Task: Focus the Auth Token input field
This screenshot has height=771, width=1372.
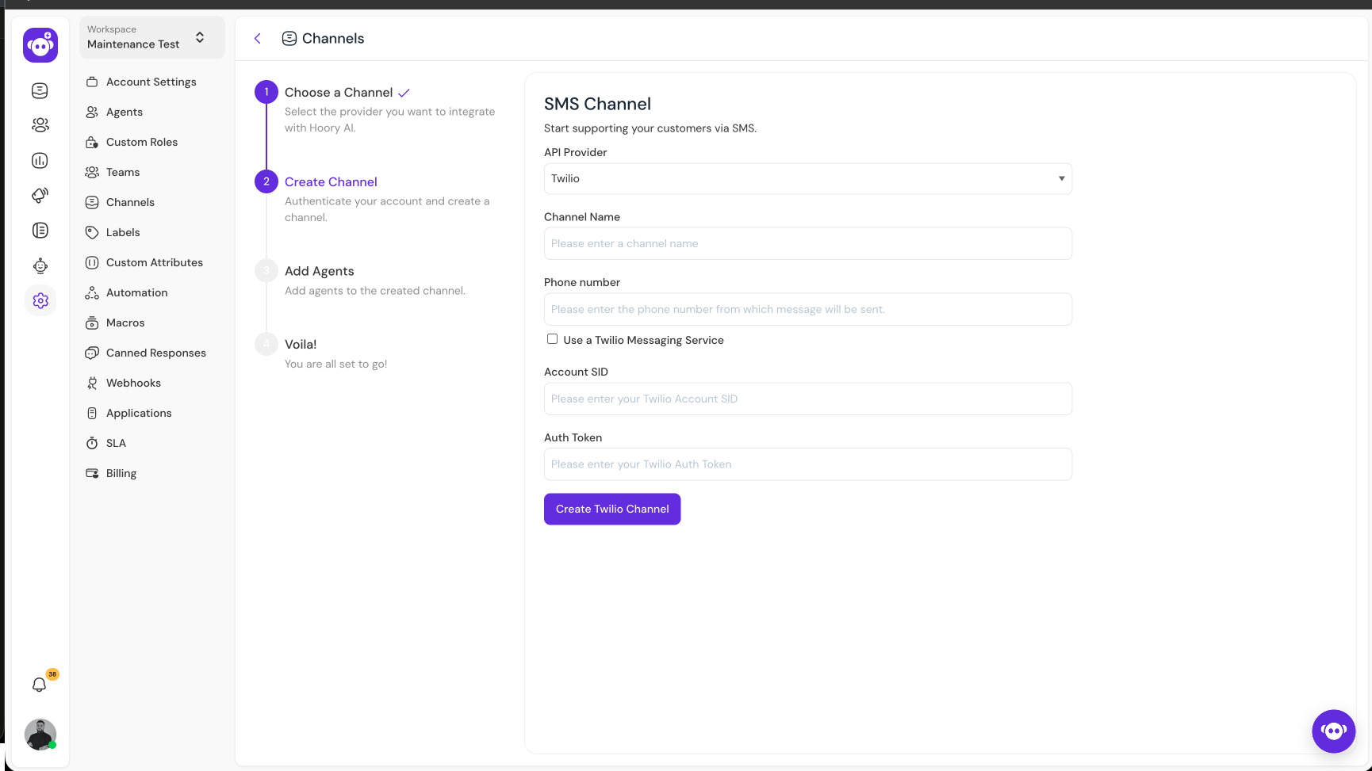Action: click(807, 464)
